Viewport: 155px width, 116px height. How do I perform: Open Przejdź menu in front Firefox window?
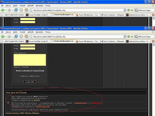pos(22,32)
